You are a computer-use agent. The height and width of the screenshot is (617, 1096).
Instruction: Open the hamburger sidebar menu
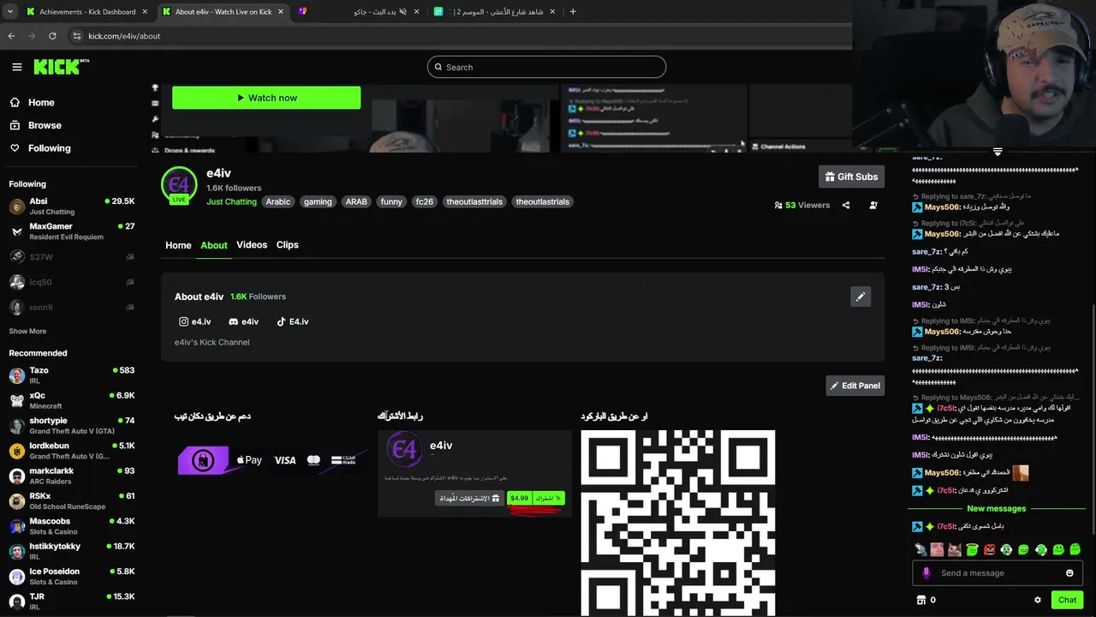17,67
